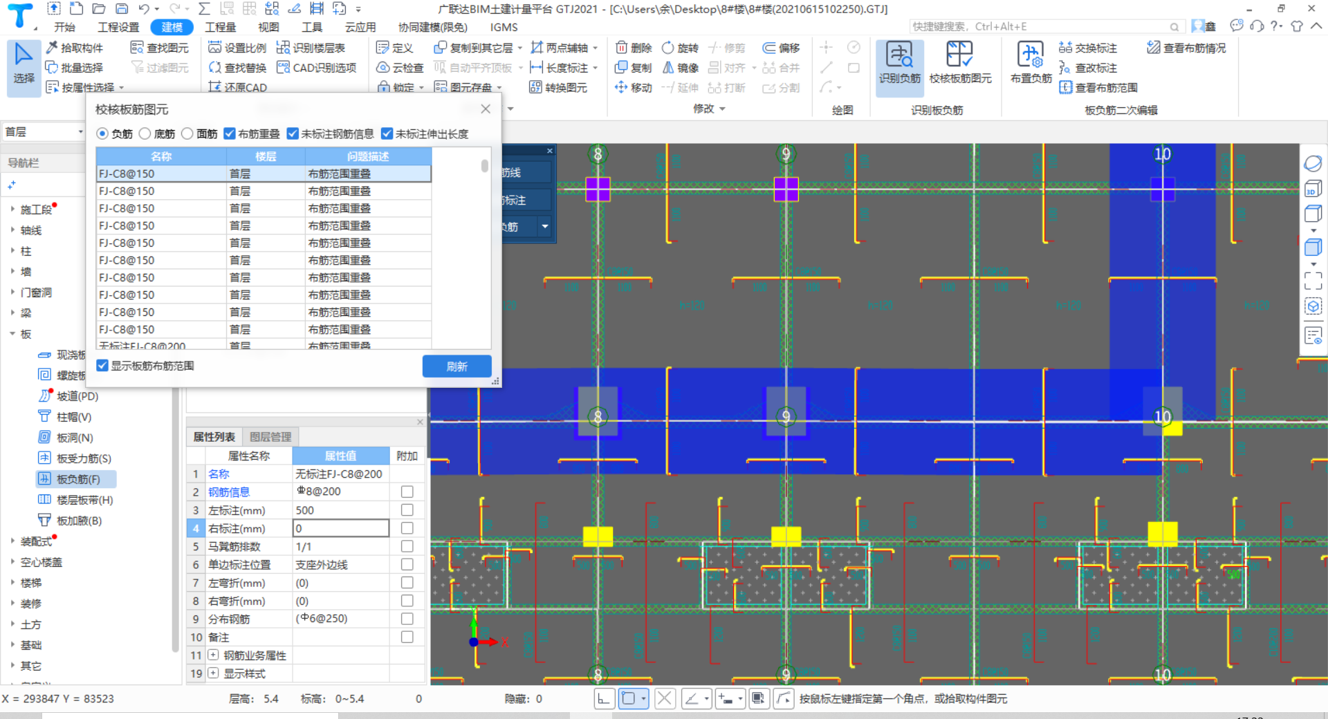Open the 云应用 ribbon tab
This screenshot has width=1328, height=719.
(360, 27)
